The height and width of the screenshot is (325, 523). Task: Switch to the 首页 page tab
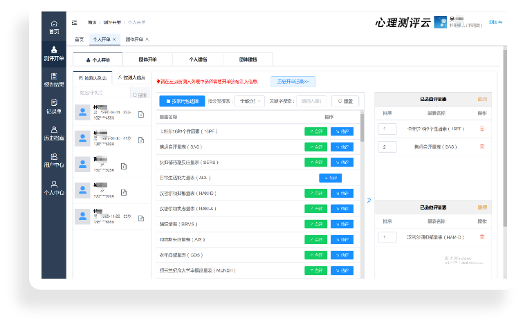80,39
